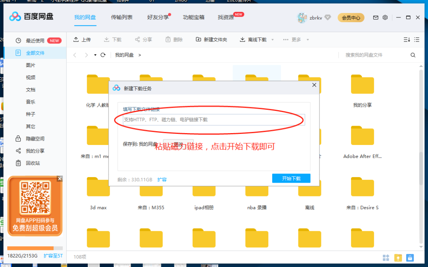Image resolution: width=428 pixels, height=267 pixels.
Task: Click the sort order icon
Action: [407, 40]
